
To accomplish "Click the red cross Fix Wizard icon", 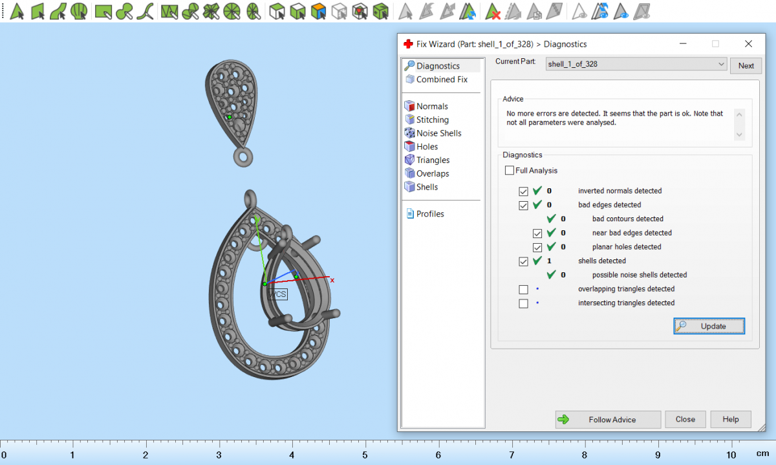I will [x=408, y=45].
